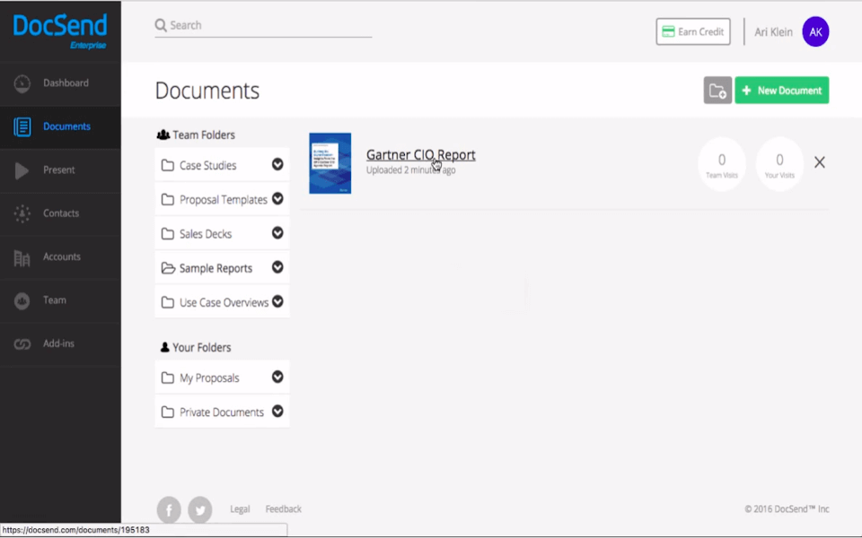Open the Team icon in sidebar

tap(22, 301)
